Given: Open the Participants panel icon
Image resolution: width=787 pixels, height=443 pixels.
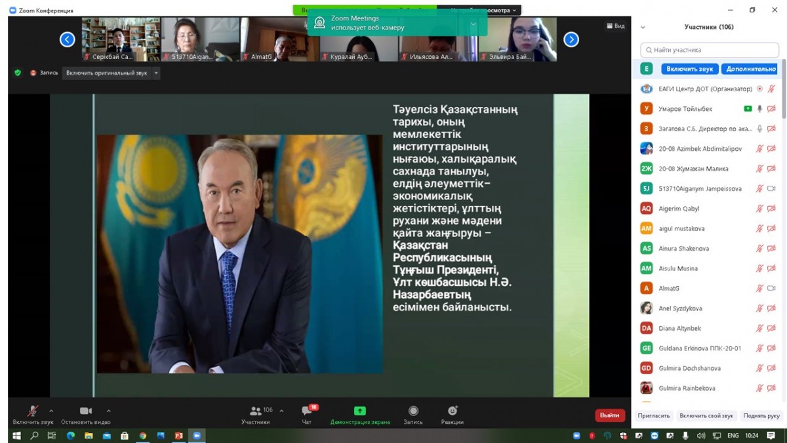Looking at the screenshot, I should pos(255,411).
